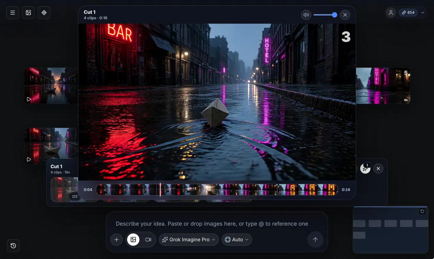Open the user profile icon
Screen dimensions: 434x259
[x=391, y=13]
